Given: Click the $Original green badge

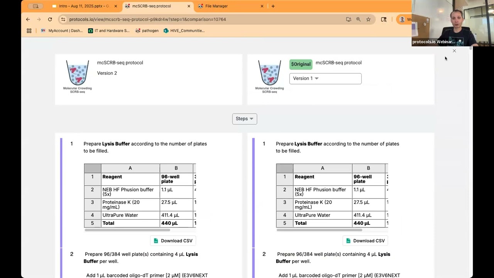Looking at the screenshot, I should pos(301,64).
